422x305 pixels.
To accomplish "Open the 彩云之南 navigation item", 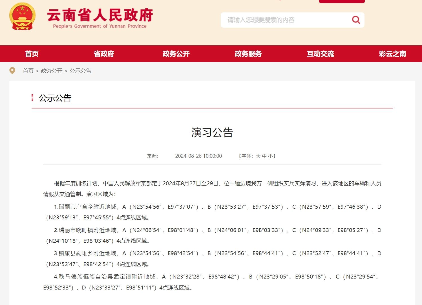I will (392, 54).
